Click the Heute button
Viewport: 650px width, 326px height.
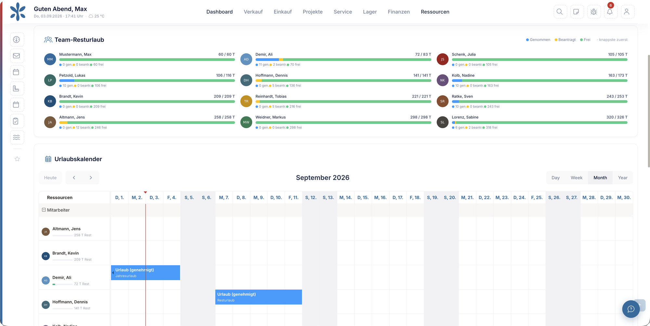coord(50,178)
